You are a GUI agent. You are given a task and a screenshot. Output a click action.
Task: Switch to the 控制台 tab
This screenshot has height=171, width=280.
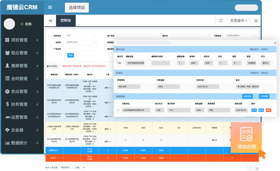(x=65, y=20)
